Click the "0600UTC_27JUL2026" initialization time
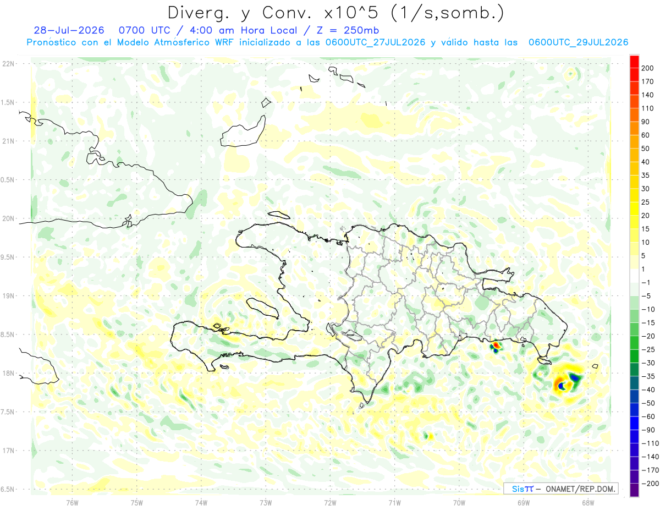Screen dimensions: 660x510 click(375, 42)
